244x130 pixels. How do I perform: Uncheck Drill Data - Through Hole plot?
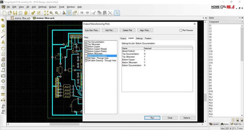click(86, 58)
